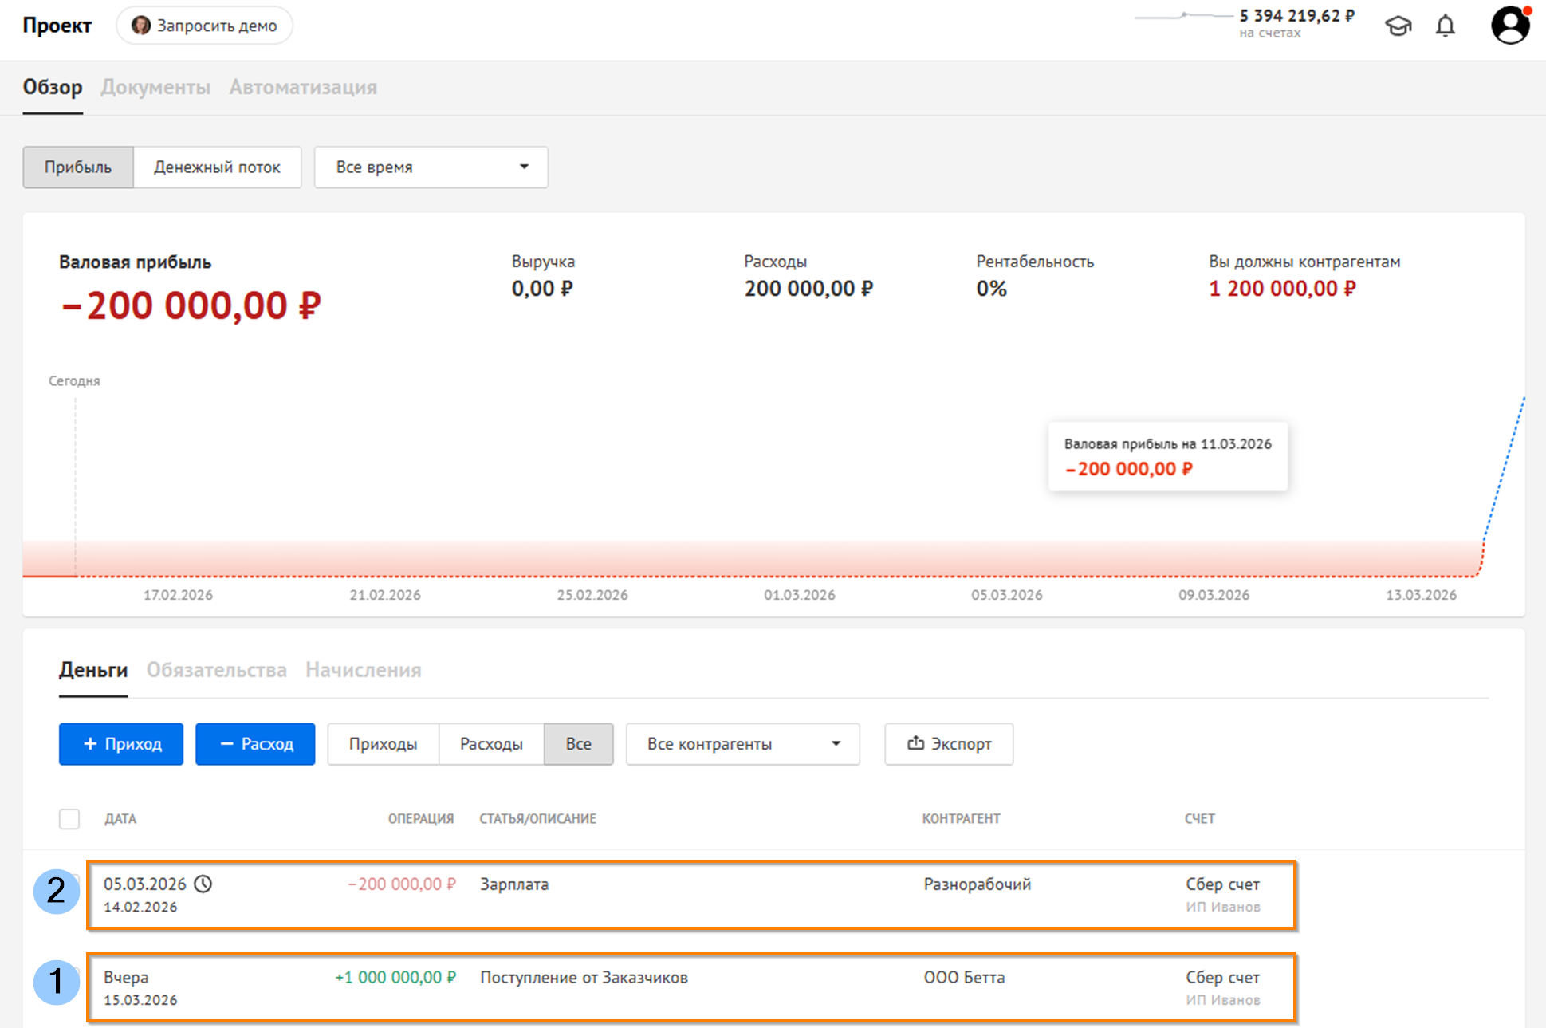Tick the select-all checkbox in the table header

click(69, 819)
